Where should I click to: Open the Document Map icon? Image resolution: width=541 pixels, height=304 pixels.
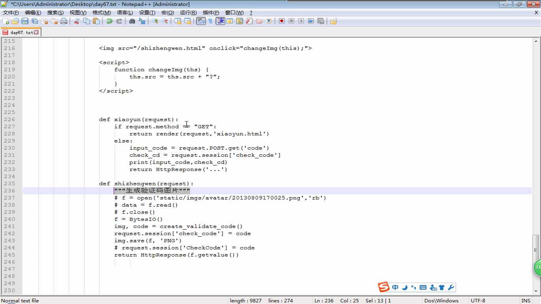pos(240,21)
